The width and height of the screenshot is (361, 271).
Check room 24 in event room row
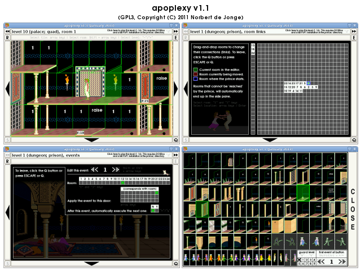168,183
